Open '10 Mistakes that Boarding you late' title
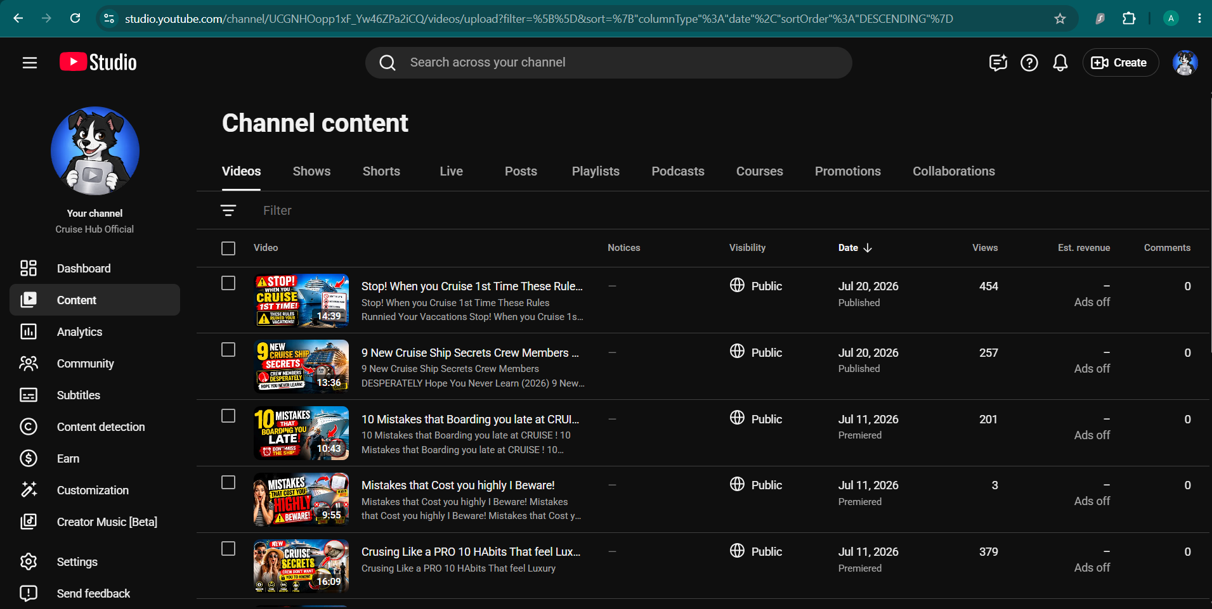 [x=470, y=419]
